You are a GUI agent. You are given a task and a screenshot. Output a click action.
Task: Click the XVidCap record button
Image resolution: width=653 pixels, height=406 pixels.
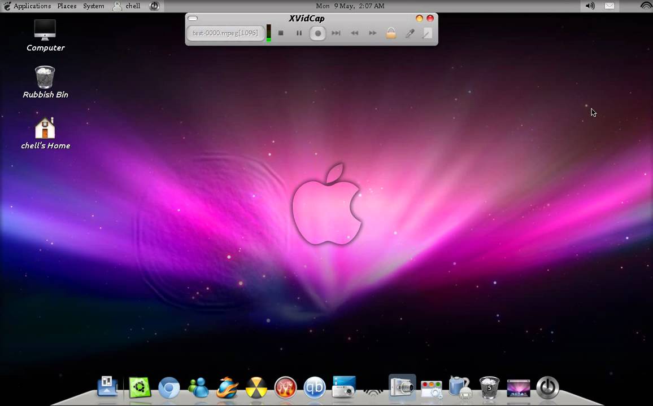coord(318,33)
